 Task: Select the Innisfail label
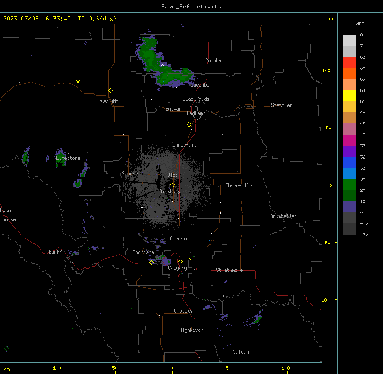click(184, 145)
